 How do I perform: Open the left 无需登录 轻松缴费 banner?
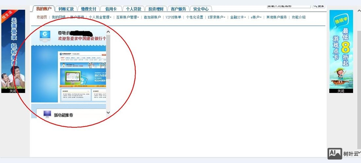(13, 49)
